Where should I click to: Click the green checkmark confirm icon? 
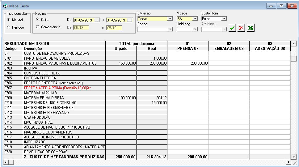click(x=232, y=28)
